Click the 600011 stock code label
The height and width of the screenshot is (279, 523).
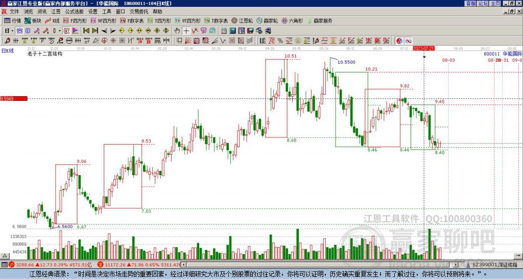point(492,53)
